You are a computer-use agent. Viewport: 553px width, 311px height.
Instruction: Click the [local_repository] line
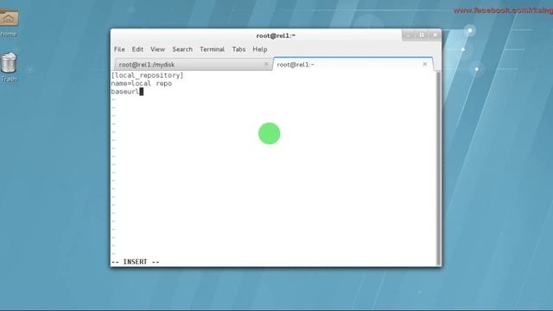(147, 75)
